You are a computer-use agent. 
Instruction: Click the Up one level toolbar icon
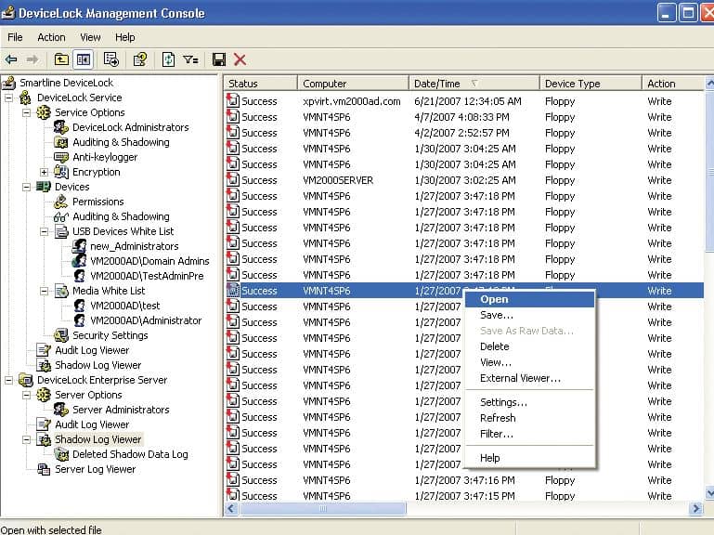click(x=61, y=59)
